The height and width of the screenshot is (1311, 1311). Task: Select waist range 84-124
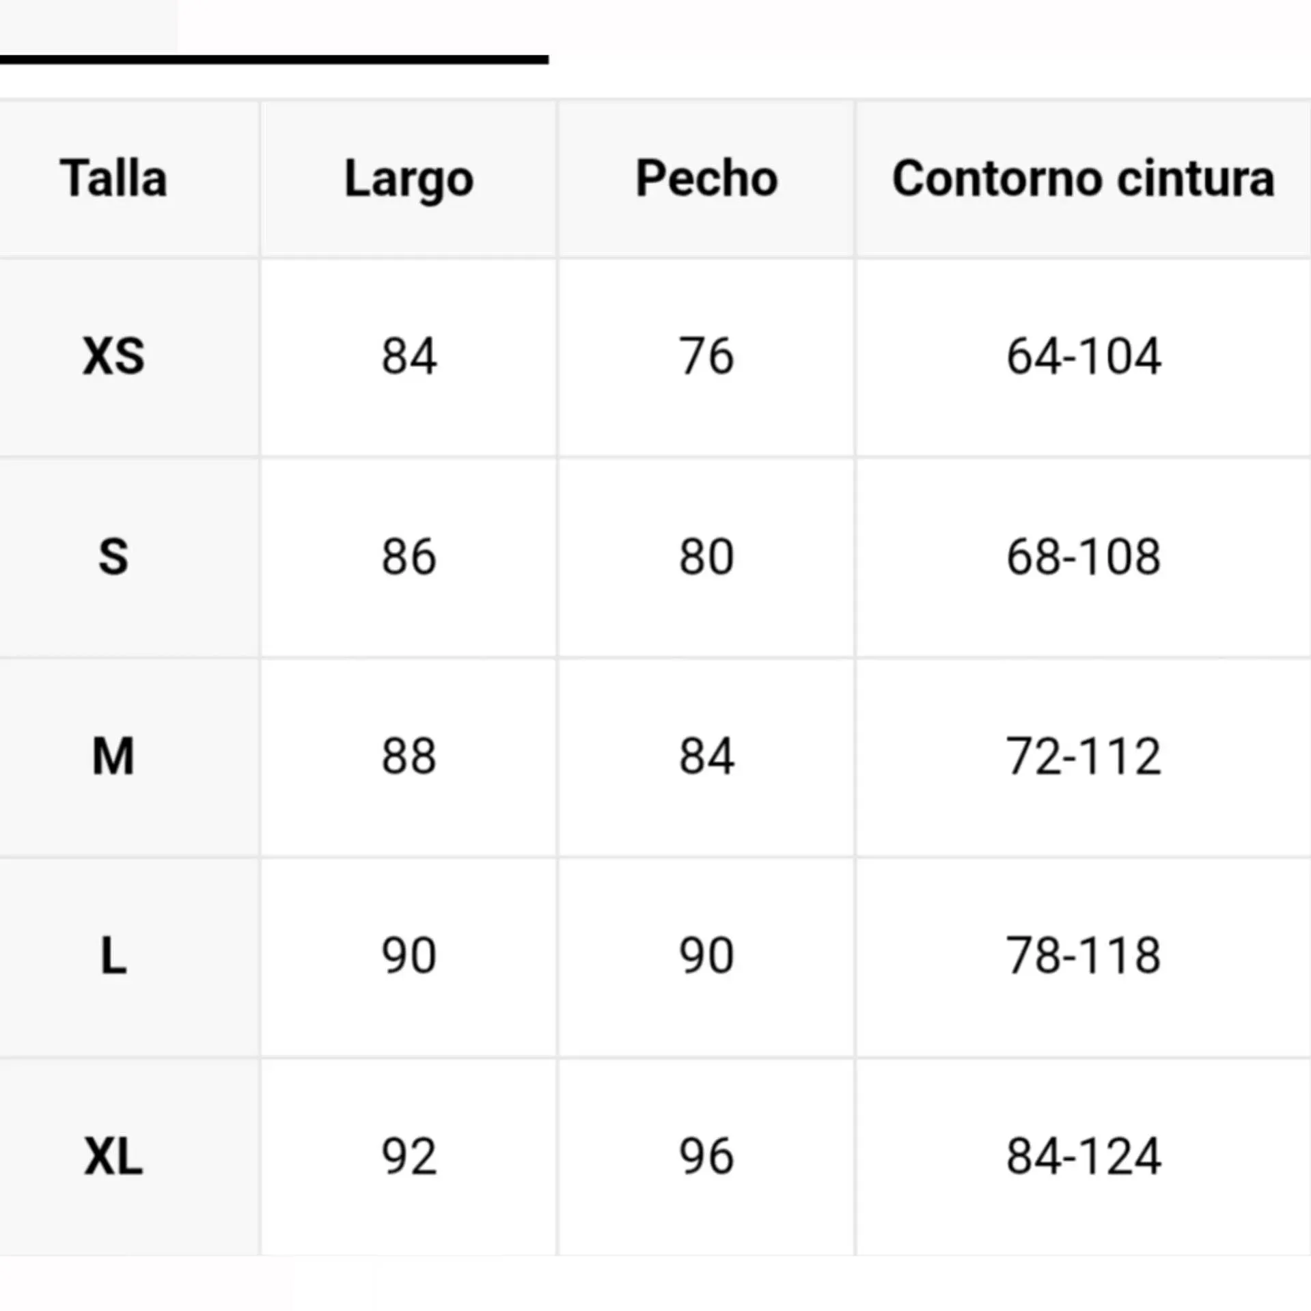[1084, 1157]
